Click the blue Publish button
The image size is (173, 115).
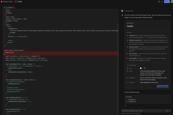tap(167, 2)
